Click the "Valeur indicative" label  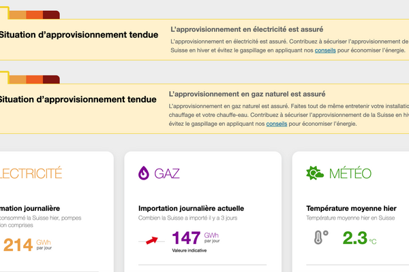189,251
